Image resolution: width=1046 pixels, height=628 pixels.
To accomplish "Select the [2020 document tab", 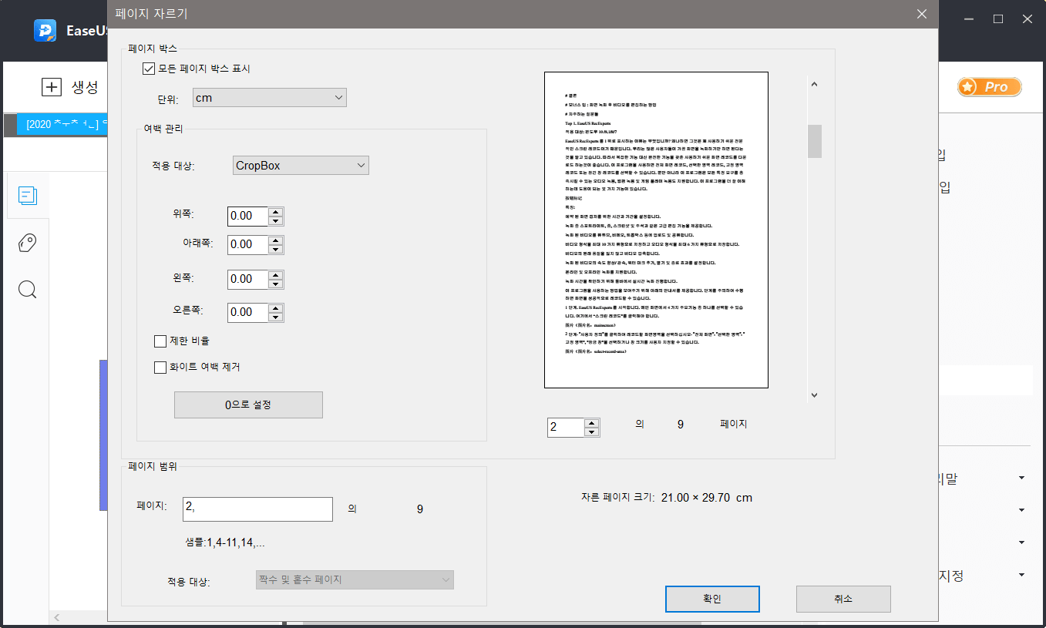I will click(62, 124).
